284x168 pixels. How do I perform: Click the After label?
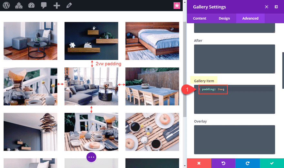pyautogui.click(x=198, y=41)
